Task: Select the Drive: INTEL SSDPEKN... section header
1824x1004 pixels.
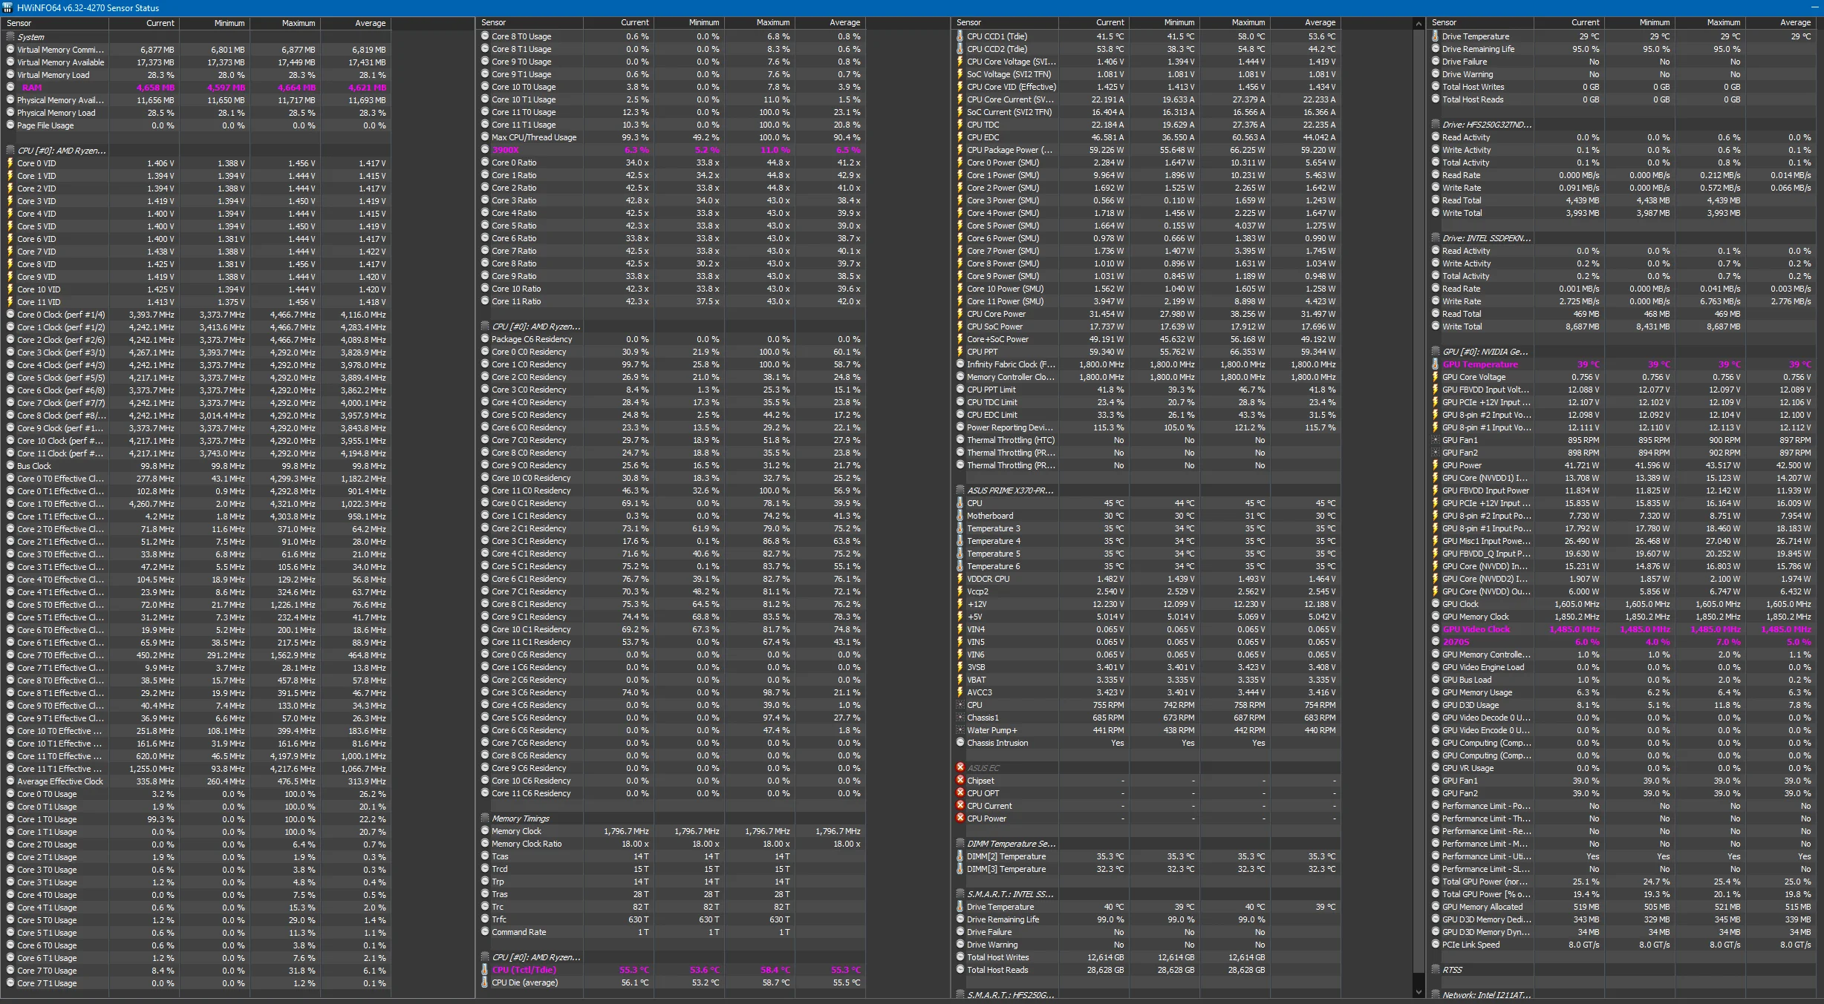Action: [1622, 238]
